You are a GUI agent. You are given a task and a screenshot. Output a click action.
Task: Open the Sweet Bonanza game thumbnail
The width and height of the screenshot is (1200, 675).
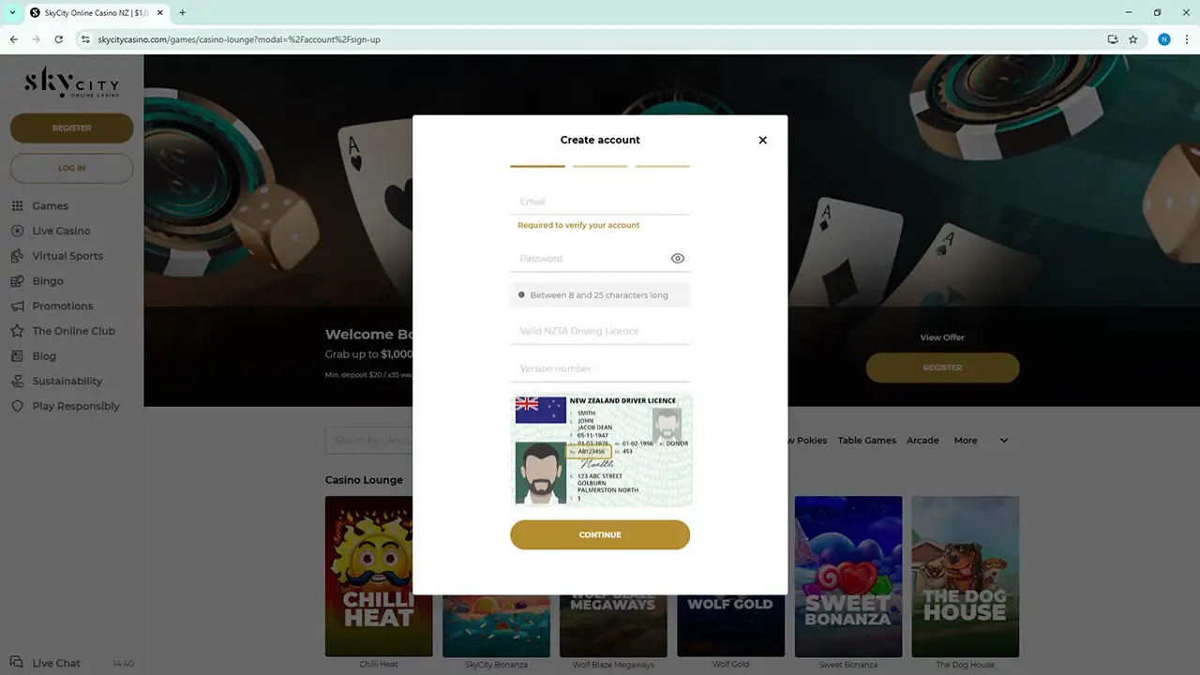[x=847, y=576]
